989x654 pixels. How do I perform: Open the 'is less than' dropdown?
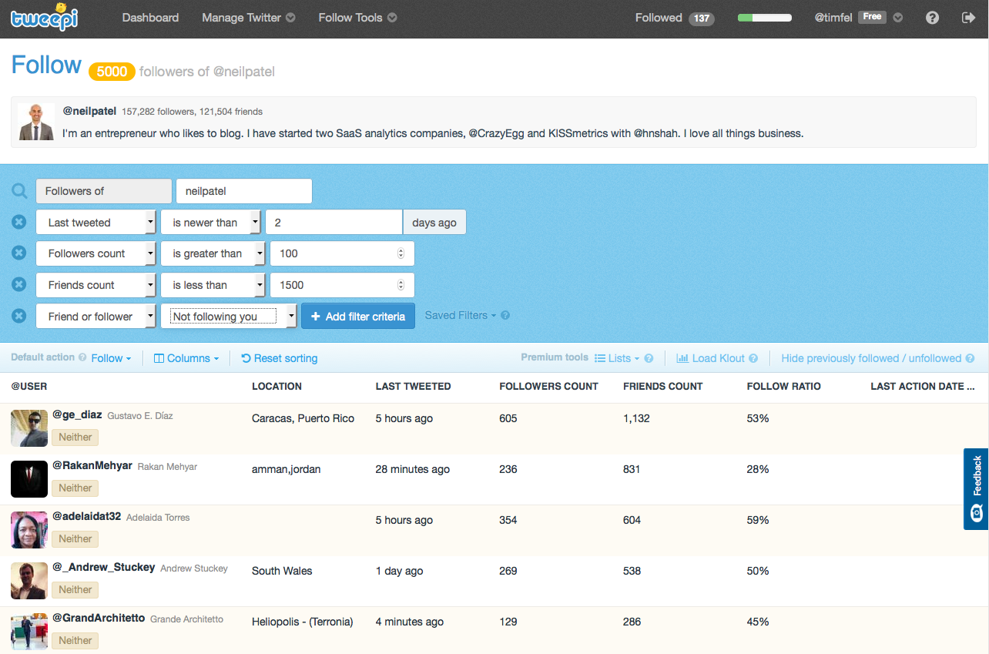[x=213, y=284]
